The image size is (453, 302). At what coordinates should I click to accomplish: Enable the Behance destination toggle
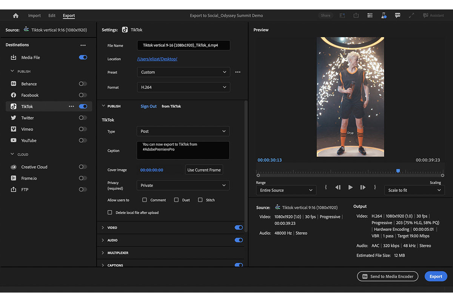pyautogui.click(x=83, y=84)
